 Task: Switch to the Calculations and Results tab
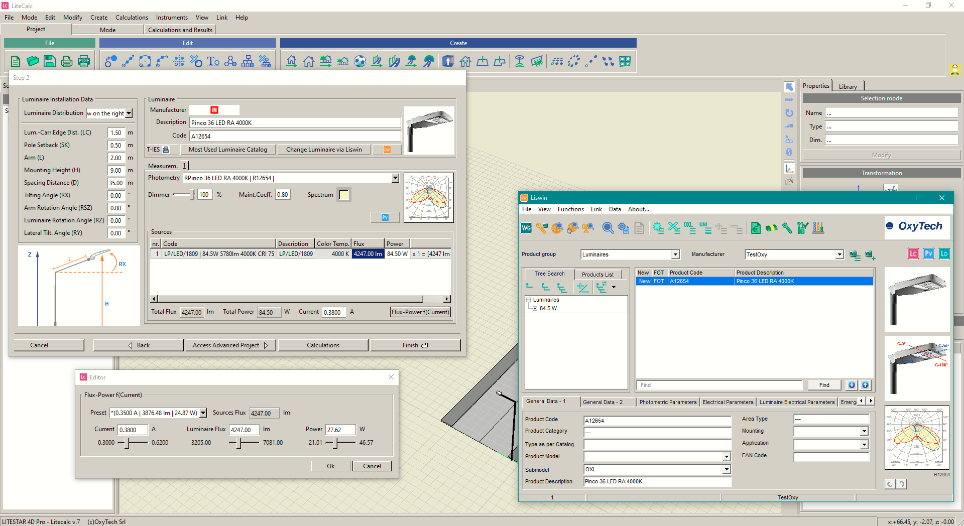[x=180, y=30]
